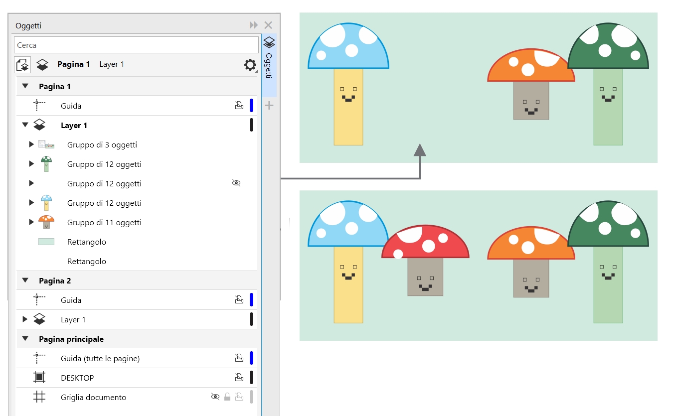Click the blue color swatch on Pagina 1 Guida
673x416 pixels.
pos(252,106)
